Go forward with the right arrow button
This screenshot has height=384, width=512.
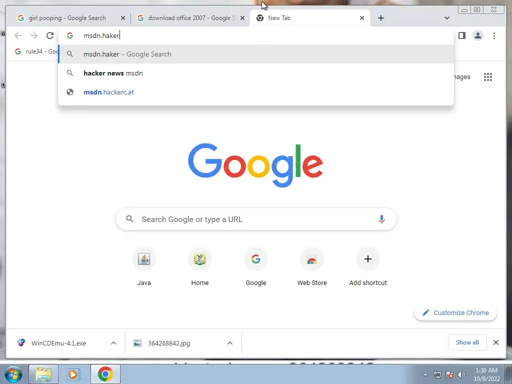click(34, 35)
